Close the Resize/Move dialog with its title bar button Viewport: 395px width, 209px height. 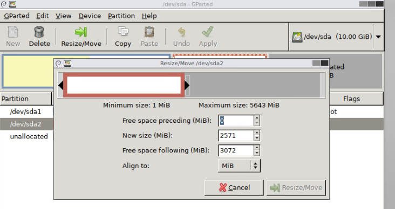click(325, 63)
